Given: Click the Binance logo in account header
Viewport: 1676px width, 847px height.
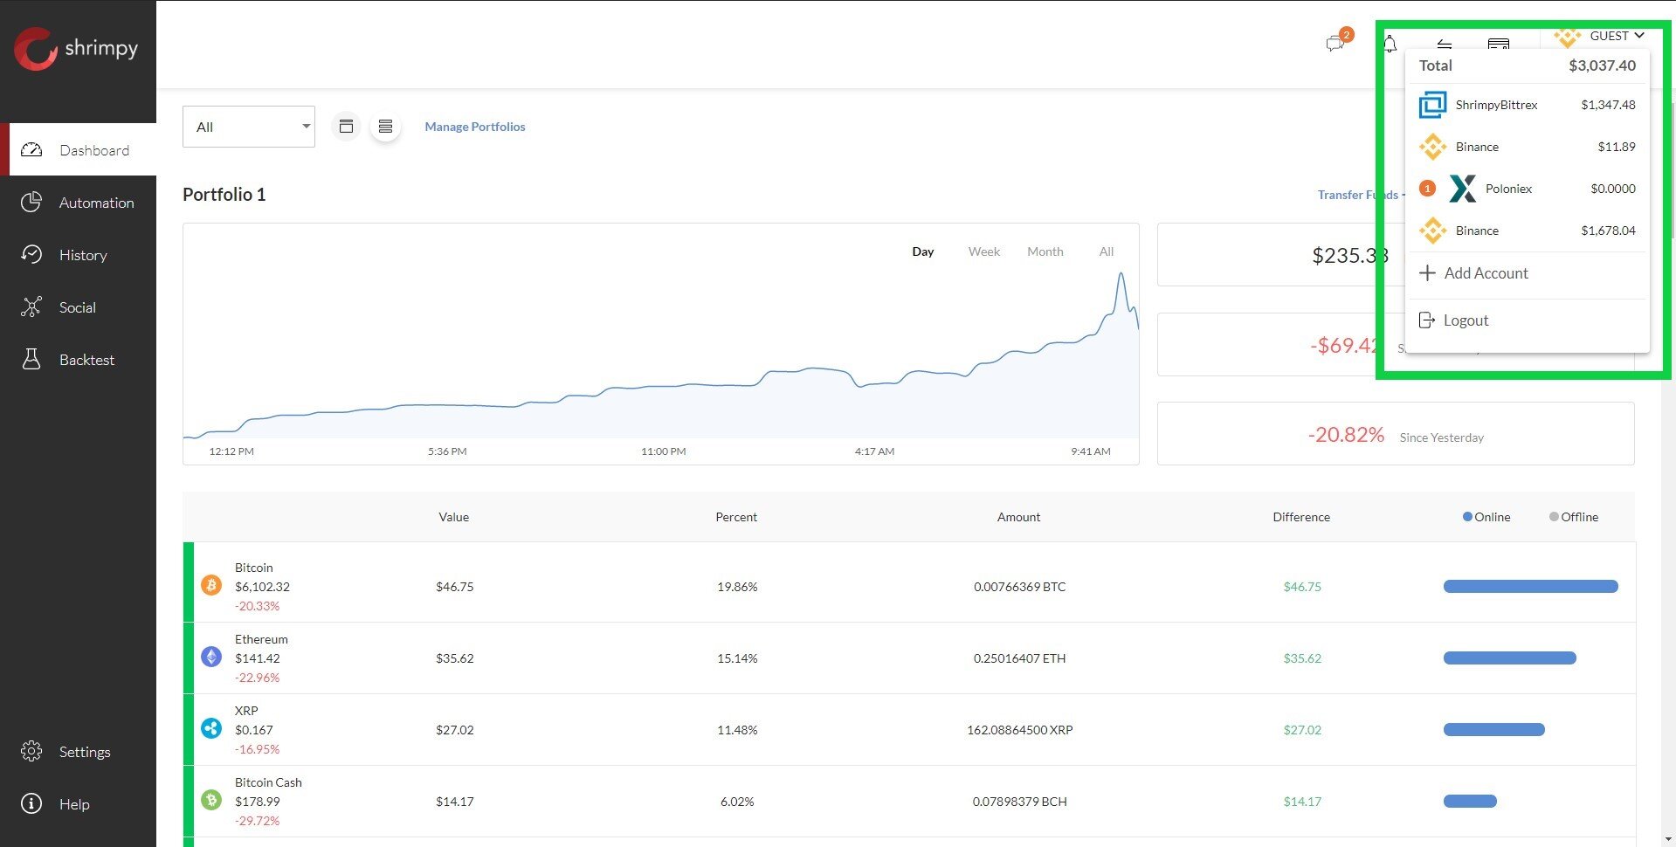Looking at the screenshot, I should pyautogui.click(x=1568, y=37).
